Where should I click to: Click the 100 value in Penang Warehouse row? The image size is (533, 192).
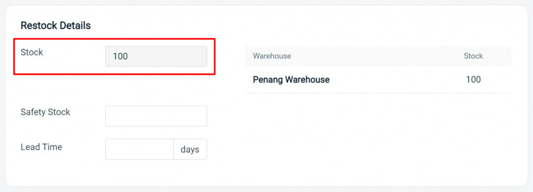474,79
